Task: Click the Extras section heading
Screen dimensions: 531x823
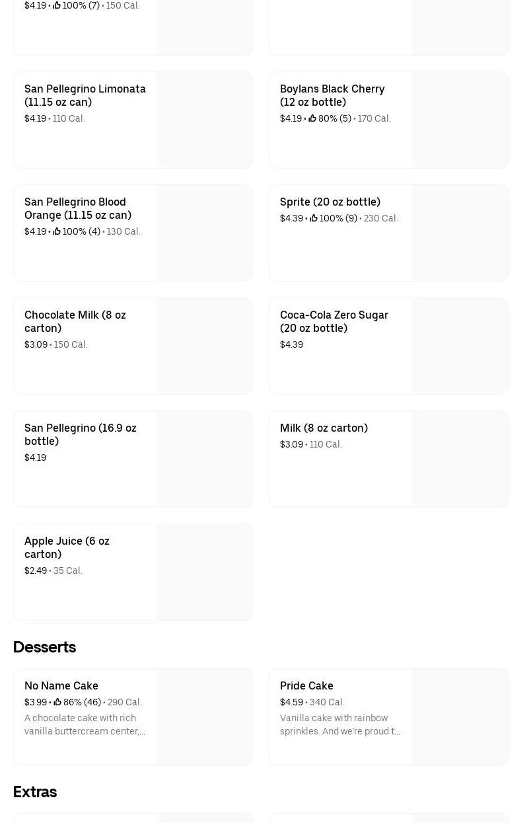Action: pyautogui.click(x=35, y=792)
